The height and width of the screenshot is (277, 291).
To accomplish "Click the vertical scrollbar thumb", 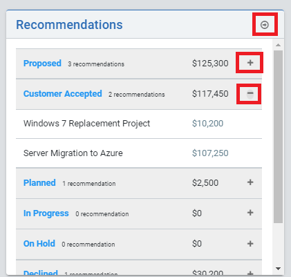I will point(278,137).
